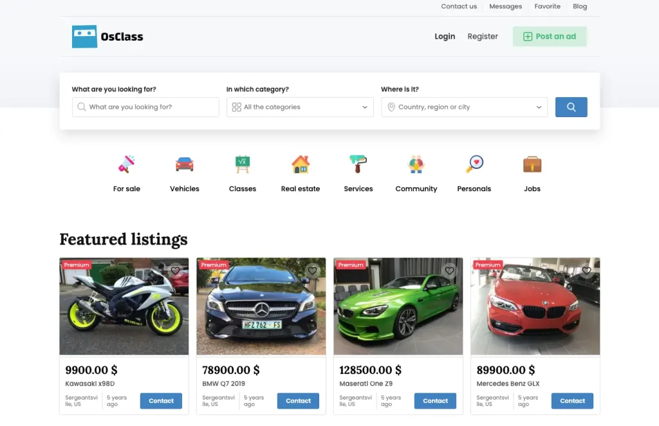This screenshot has width=659, height=426.
Task: Click the Community category label
Action: click(x=416, y=189)
